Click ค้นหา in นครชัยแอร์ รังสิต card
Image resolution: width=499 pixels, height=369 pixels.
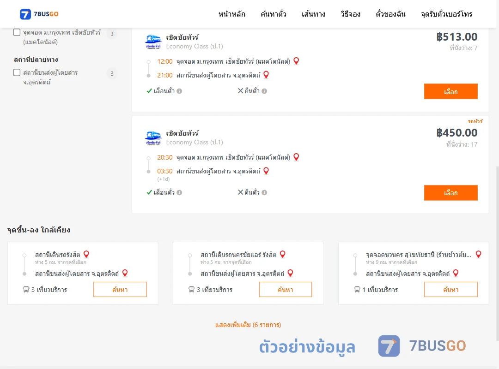click(x=286, y=290)
